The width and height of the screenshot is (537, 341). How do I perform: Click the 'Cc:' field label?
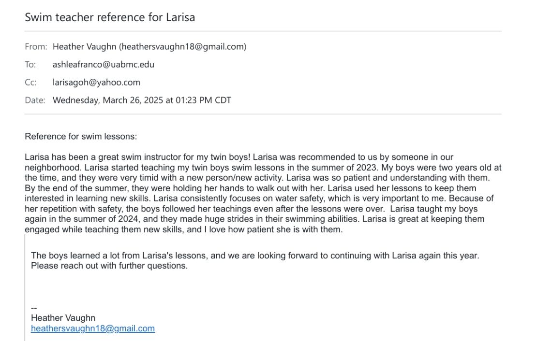click(30, 82)
